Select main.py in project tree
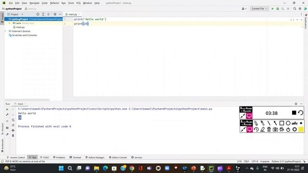 coord(20,27)
